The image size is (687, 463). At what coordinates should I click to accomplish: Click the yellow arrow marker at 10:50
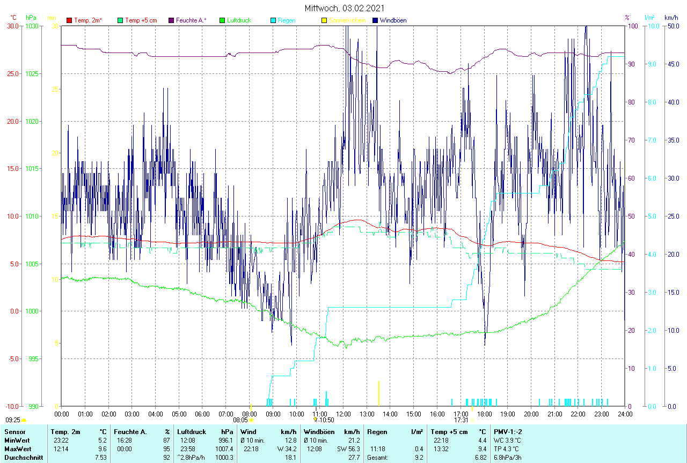point(316,420)
